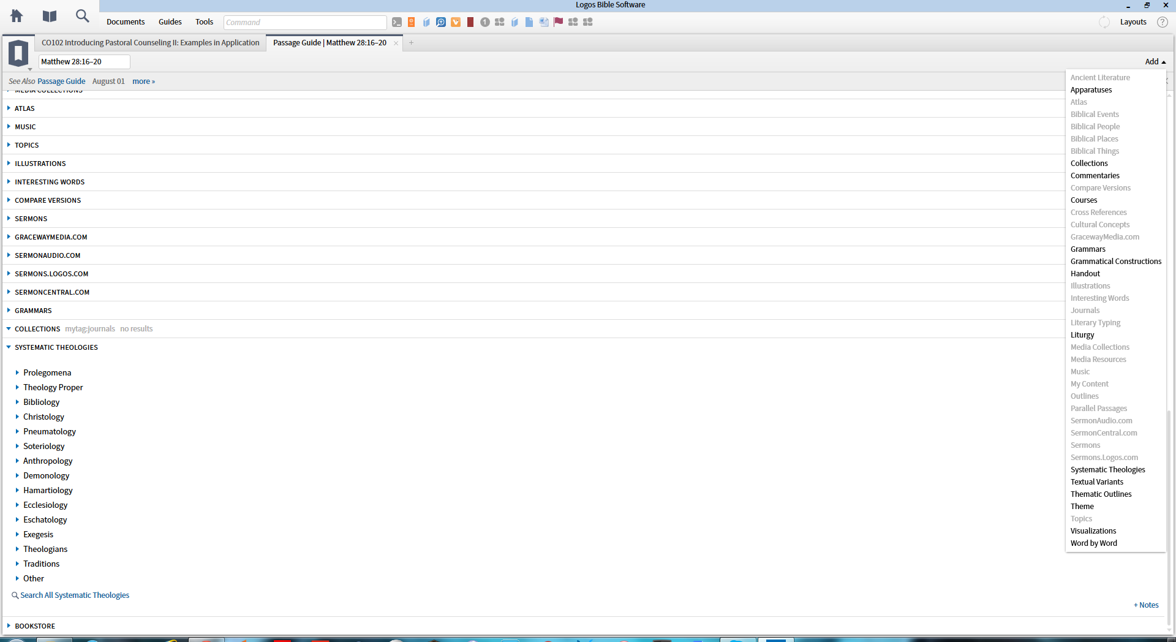Click the sync arrows icon
Image resolution: width=1176 pixels, height=642 pixels.
point(1104,22)
